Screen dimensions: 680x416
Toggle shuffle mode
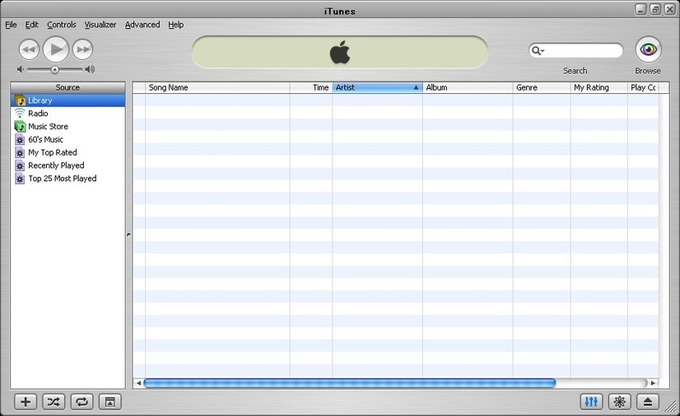[54, 402]
